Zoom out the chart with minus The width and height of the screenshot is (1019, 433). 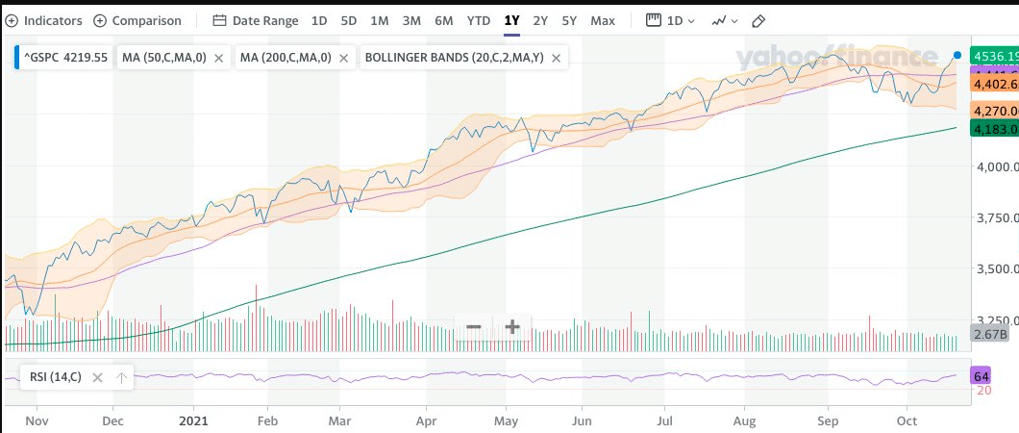point(474,327)
